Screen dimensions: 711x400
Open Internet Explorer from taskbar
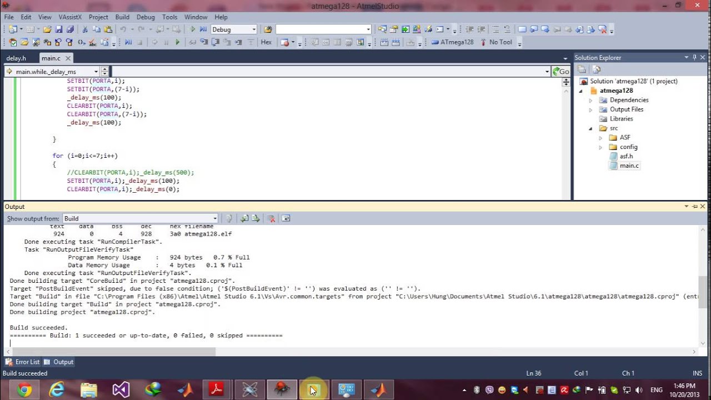point(56,390)
